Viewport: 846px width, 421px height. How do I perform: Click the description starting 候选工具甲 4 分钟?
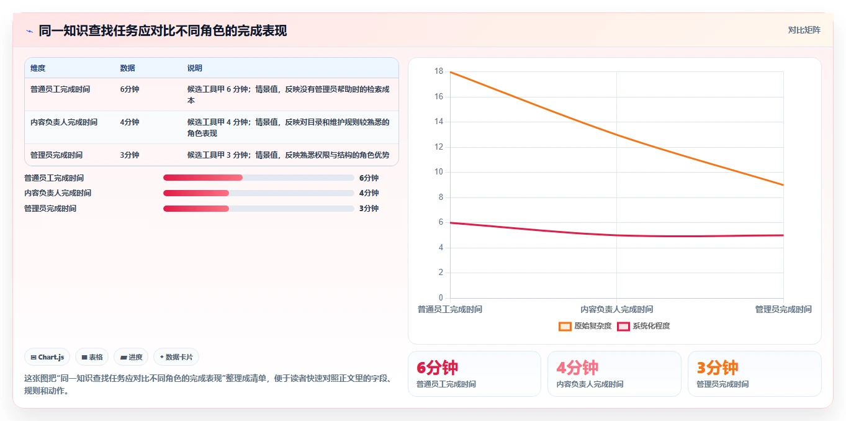point(289,127)
